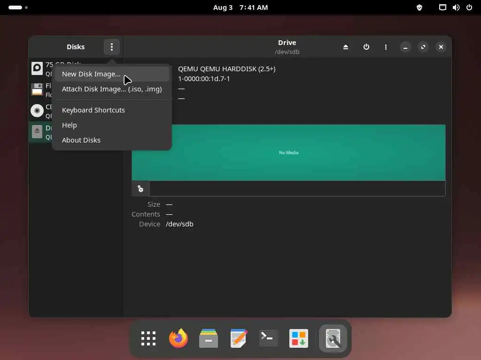Image resolution: width=481 pixels, height=360 pixels.
Task: Select the CD drive icon in sidebar
Action: tap(37, 111)
